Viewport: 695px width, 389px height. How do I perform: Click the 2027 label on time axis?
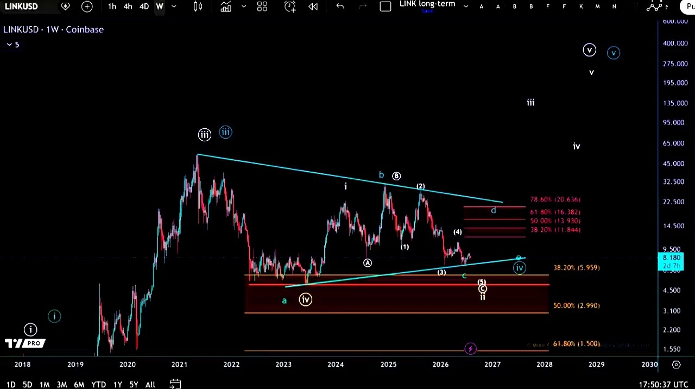click(492, 365)
